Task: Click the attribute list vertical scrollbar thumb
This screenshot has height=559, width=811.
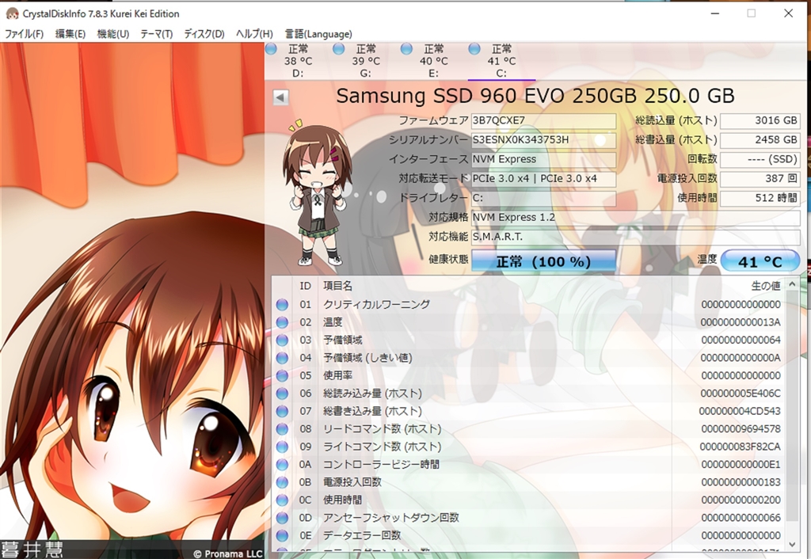Action: pyautogui.click(x=792, y=406)
